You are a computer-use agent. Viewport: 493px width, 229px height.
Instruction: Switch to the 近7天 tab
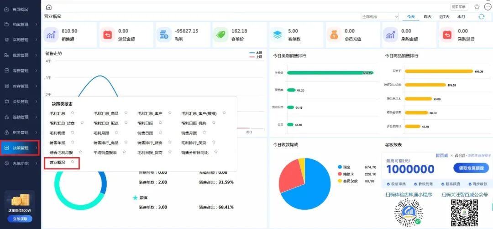444,17
